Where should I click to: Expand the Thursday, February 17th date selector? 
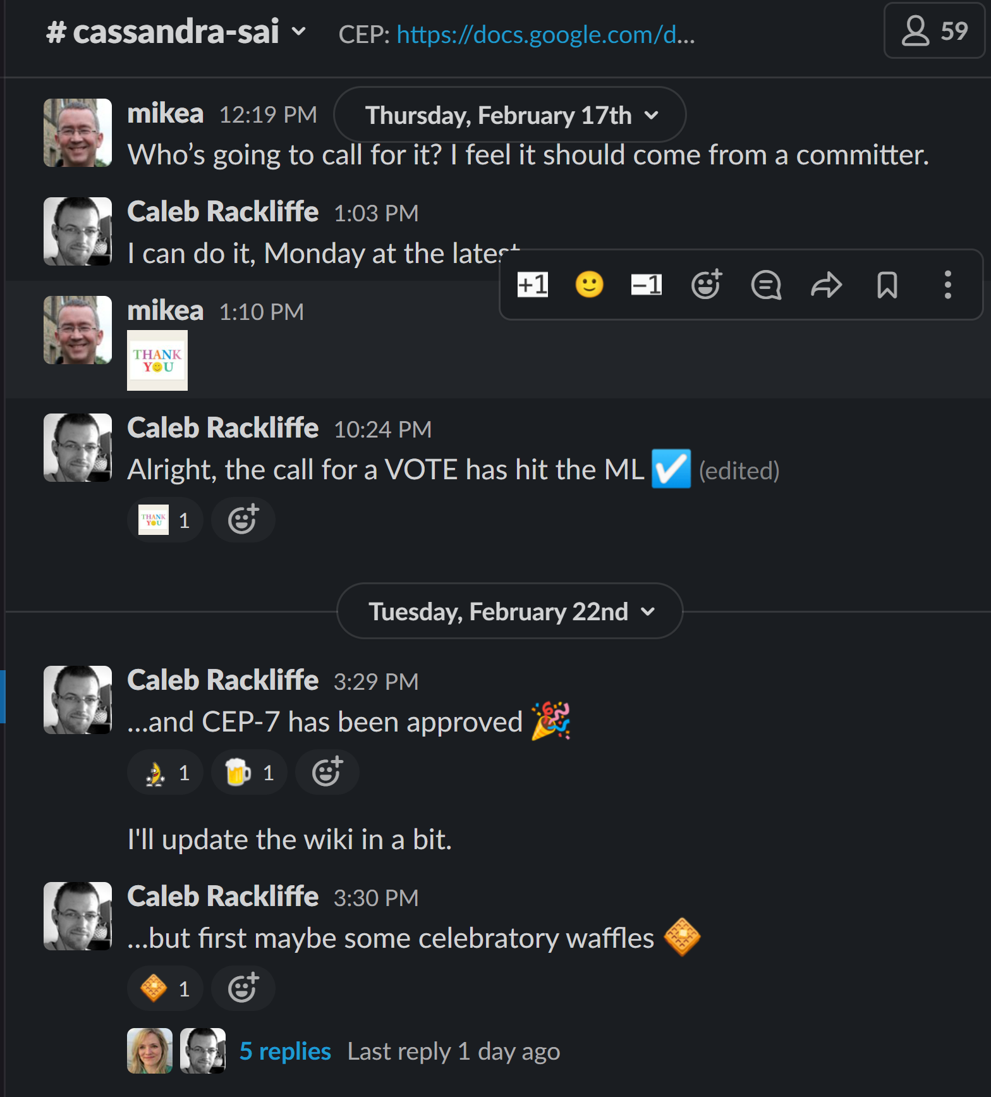pyautogui.click(x=509, y=114)
